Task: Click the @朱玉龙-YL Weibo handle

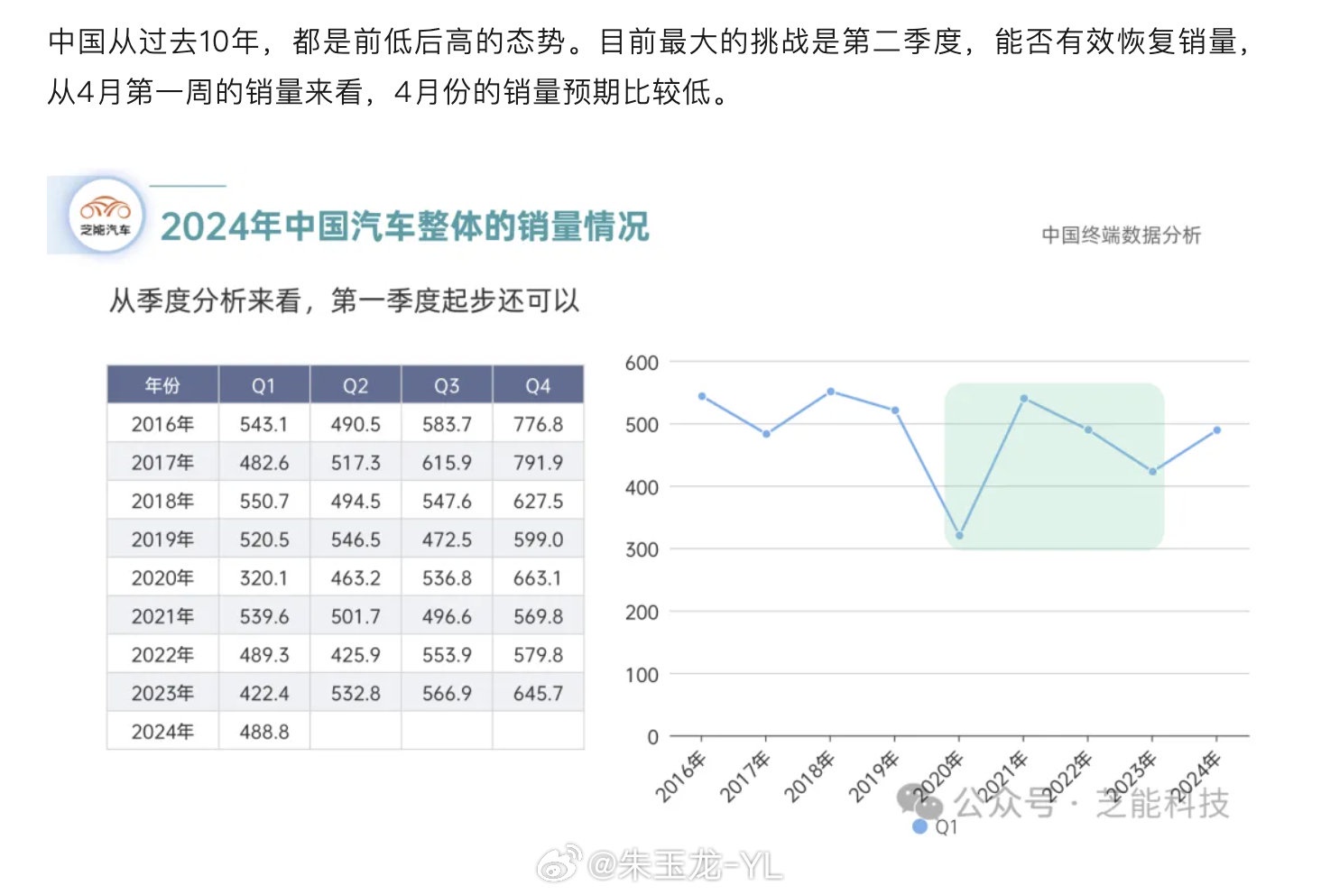Action: pos(684,866)
